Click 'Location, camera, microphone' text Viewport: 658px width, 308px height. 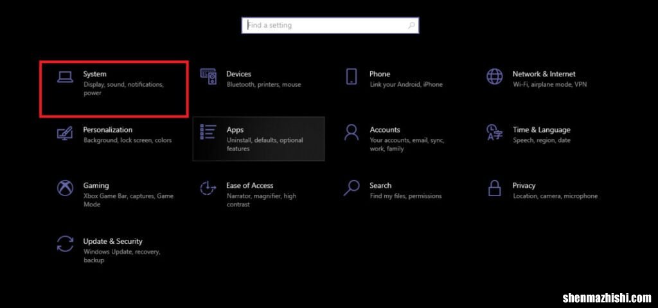pos(555,196)
